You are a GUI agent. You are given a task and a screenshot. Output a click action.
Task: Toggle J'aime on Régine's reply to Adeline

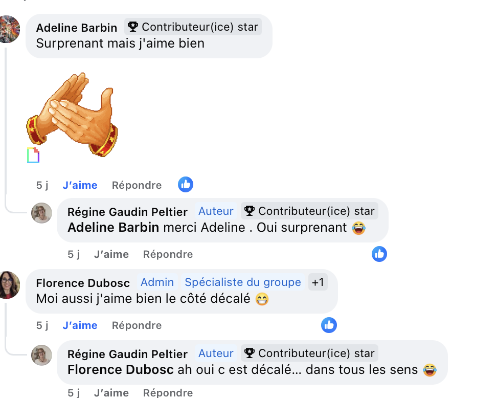click(111, 254)
